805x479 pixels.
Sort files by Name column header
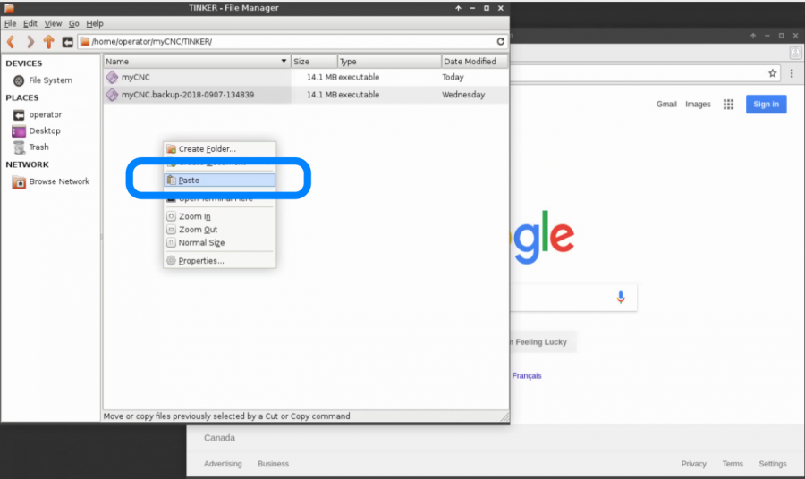192,62
